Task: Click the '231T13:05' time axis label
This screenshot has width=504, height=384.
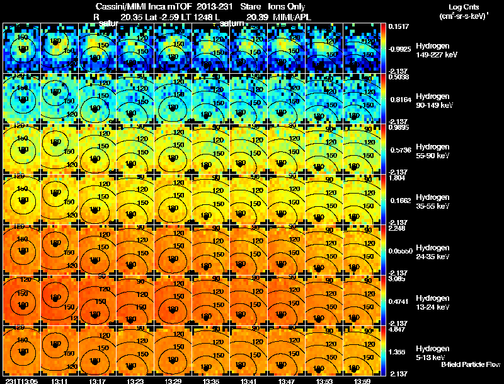Action: (21, 381)
